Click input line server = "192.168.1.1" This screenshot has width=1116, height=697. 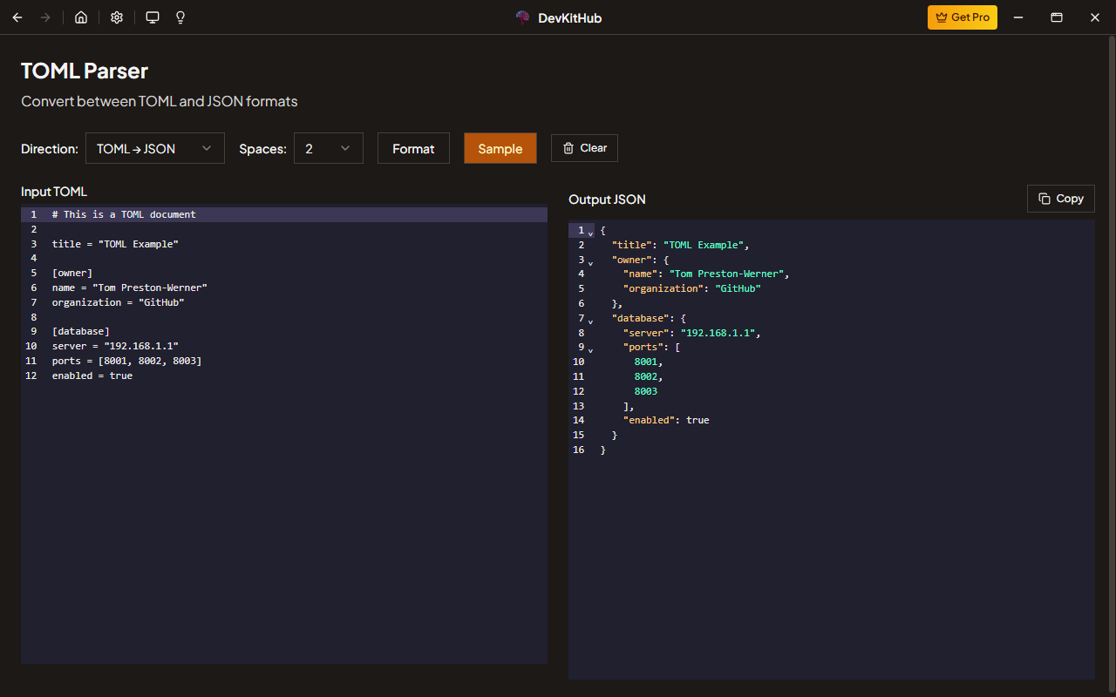pyautogui.click(x=115, y=346)
